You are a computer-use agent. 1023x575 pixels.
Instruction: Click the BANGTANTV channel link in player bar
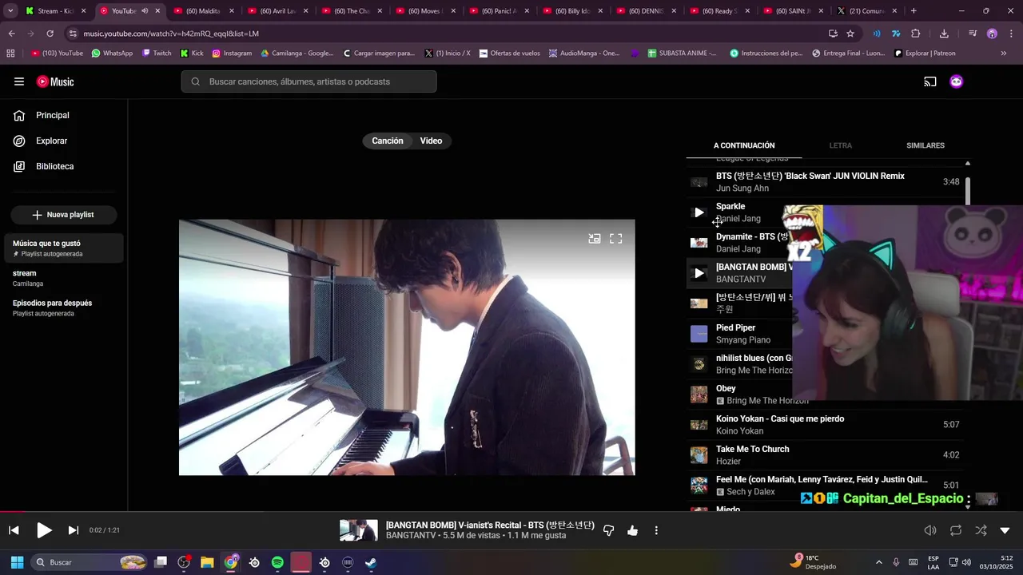click(x=412, y=536)
